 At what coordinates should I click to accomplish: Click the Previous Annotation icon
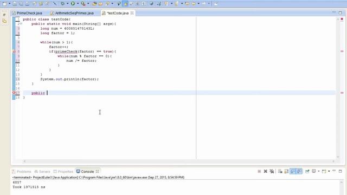tap(177, 4)
